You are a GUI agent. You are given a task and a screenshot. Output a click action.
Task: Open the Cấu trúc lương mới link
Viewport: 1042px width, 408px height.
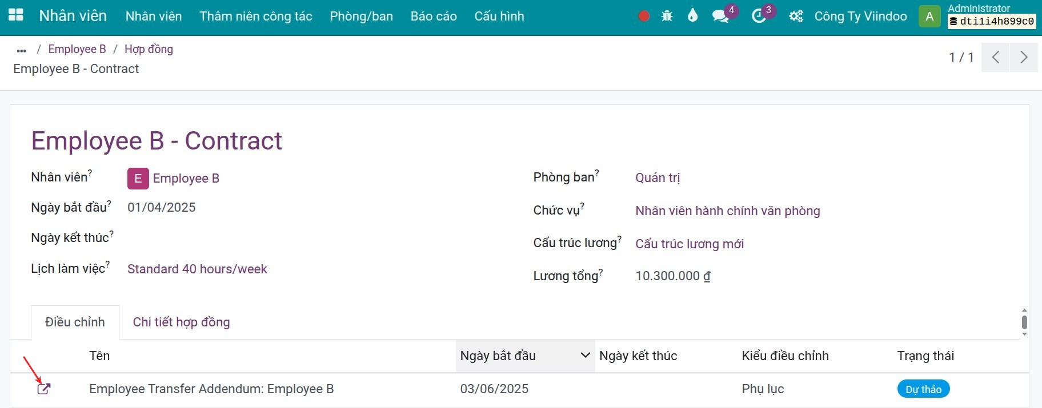point(690,244)
